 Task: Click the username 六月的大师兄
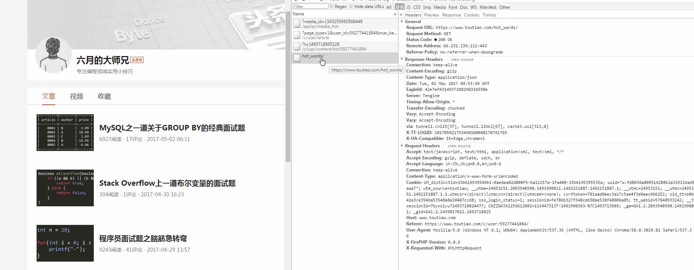pos(103,60)
